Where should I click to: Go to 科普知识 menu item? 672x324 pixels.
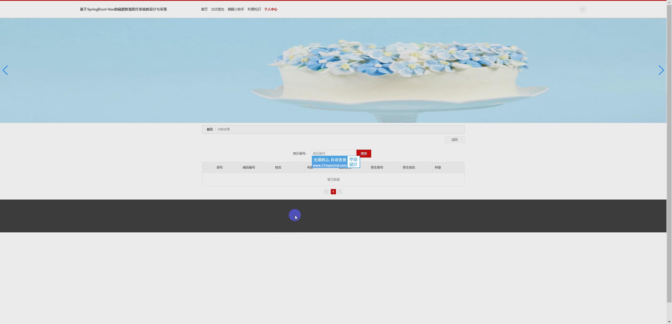pyautogui.click(x=254, y=9)
